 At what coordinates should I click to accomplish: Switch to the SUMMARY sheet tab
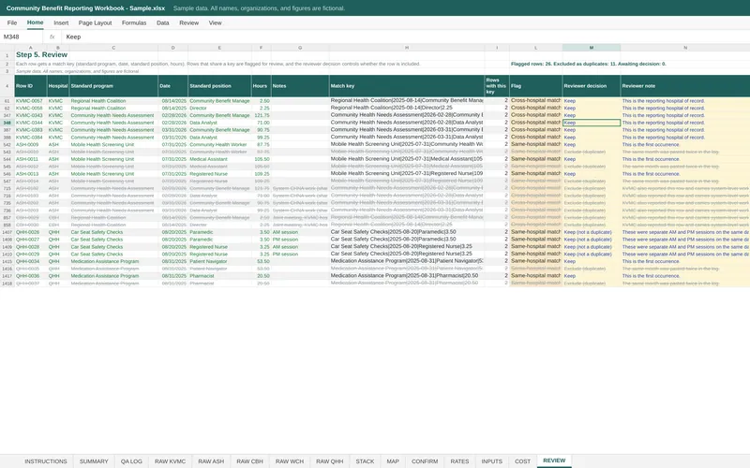click(94, 461)
